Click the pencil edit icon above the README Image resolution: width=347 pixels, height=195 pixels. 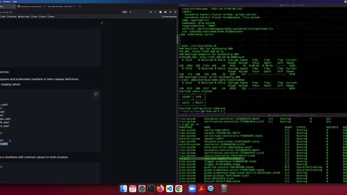tap(102, 23)
